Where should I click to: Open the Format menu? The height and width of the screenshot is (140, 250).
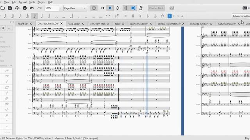tap(23, 2)
